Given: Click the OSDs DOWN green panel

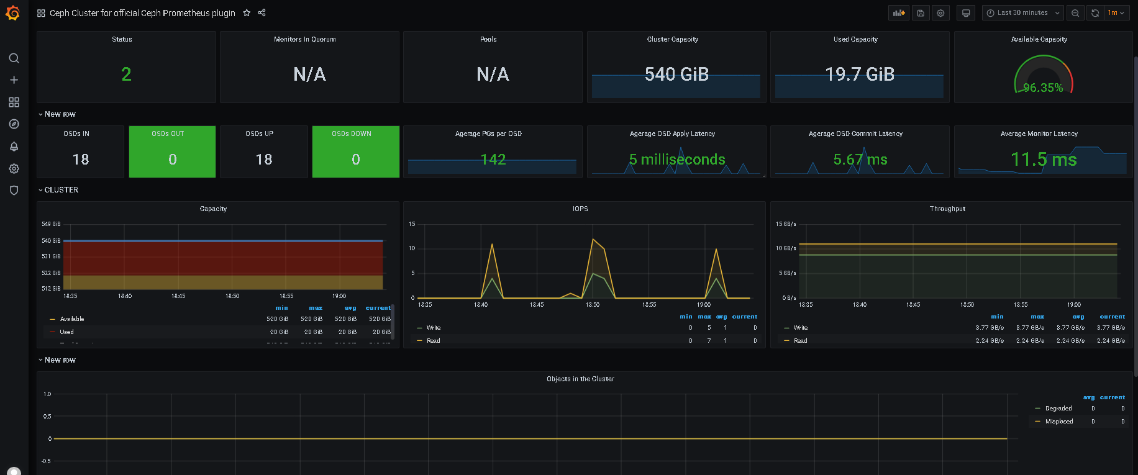Looking at the screenshot, I should click(x=356, y=152).
